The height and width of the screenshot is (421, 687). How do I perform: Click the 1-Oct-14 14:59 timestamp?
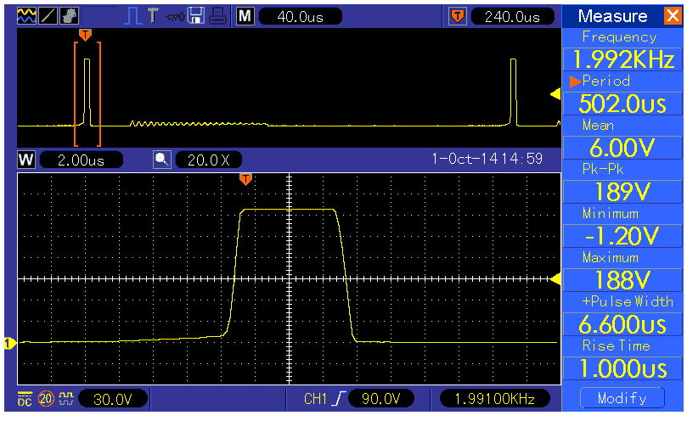click(x=487, y=159)
